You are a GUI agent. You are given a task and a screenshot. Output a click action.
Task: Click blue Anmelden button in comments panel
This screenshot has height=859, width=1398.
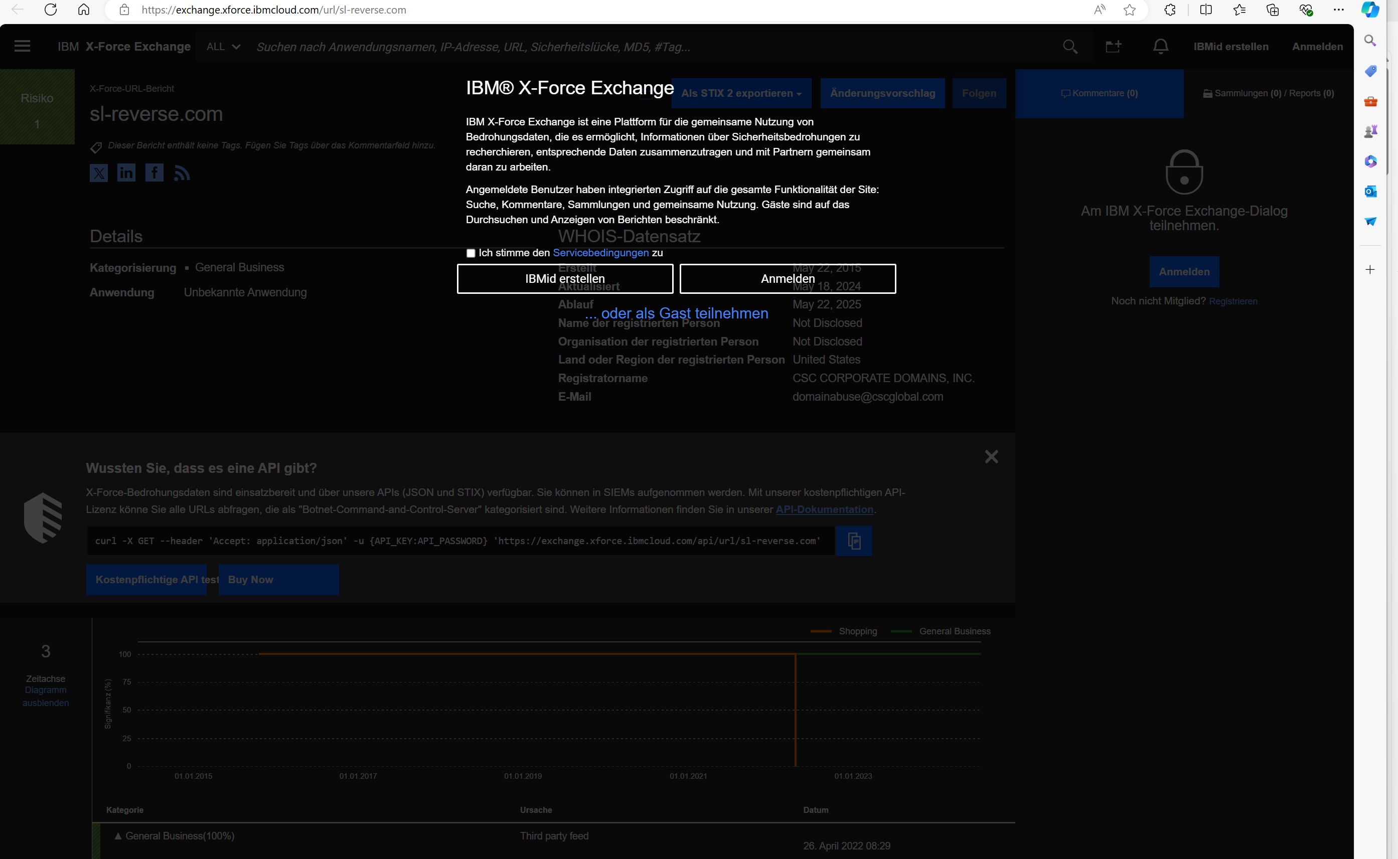[x=1184, y=272]
